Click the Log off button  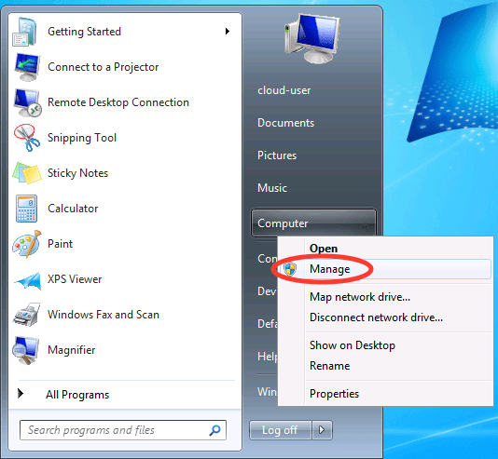coord(280,430)
